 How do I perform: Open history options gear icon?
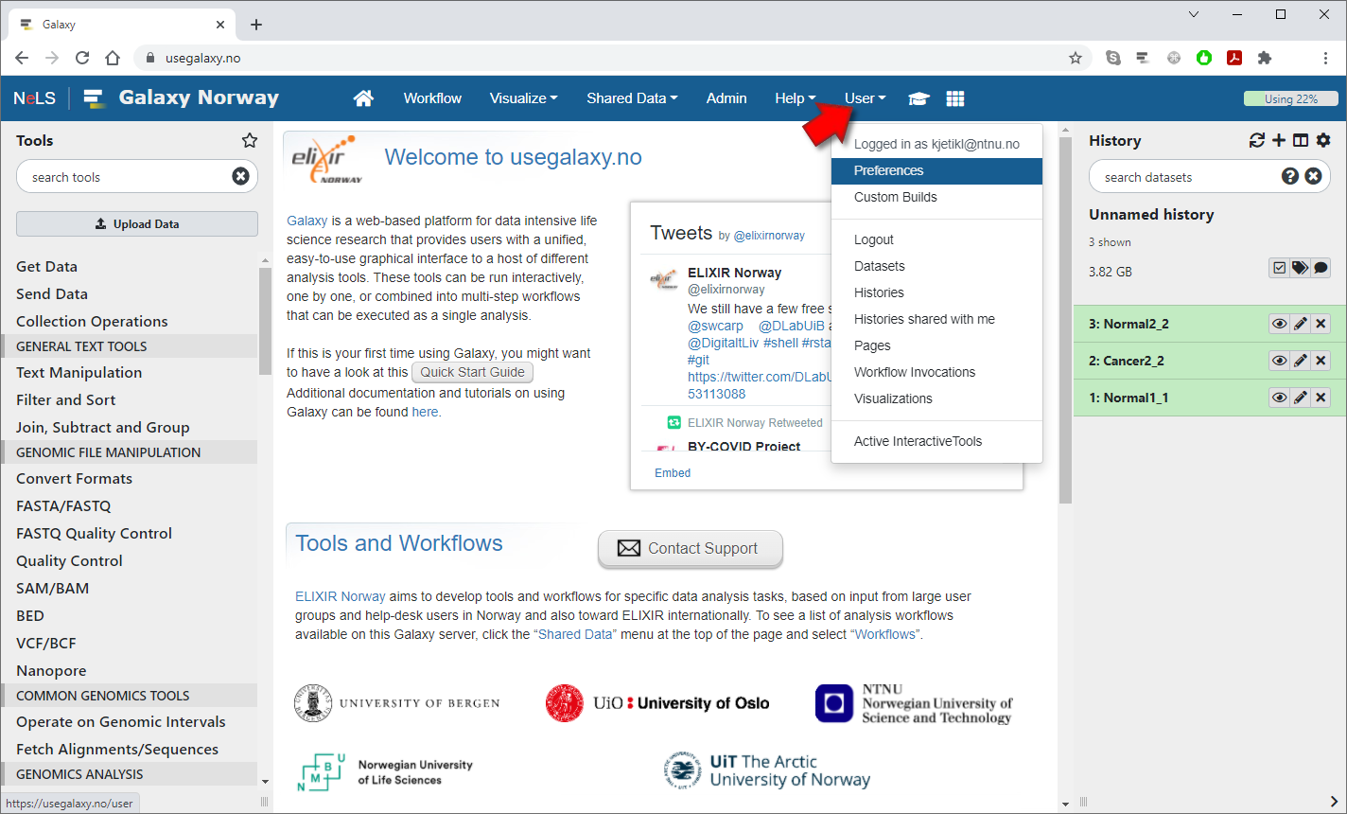(1323, 140)
